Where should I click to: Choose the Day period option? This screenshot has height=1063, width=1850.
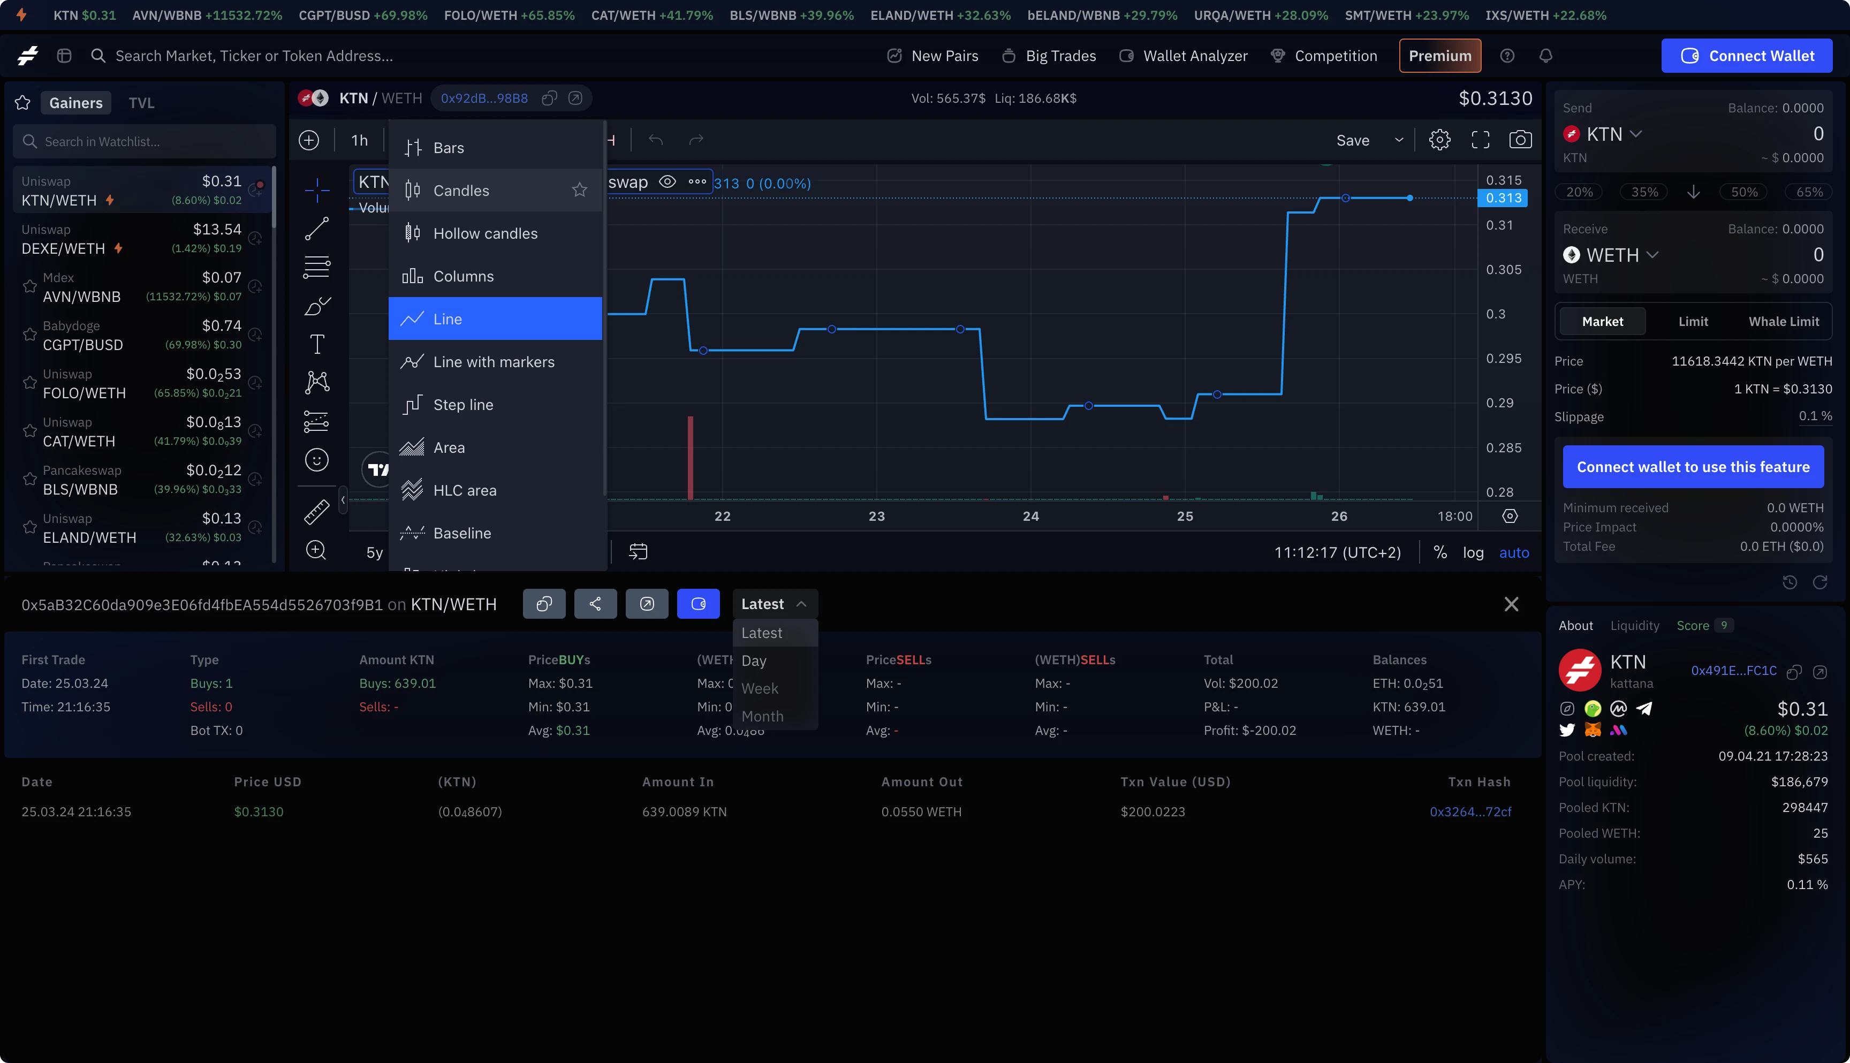(775, 660)
